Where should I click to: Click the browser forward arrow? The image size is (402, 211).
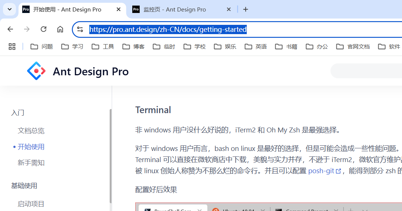point(27,29)
